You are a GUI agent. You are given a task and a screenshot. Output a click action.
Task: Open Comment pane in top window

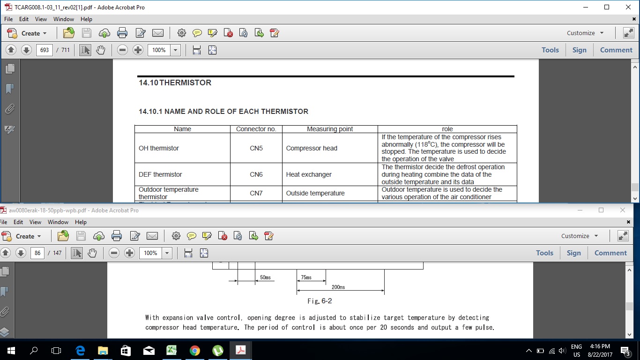617,50
